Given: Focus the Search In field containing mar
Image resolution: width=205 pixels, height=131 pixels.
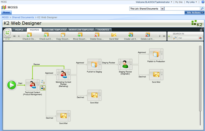Looking at the screenshot, I should 188,38.
